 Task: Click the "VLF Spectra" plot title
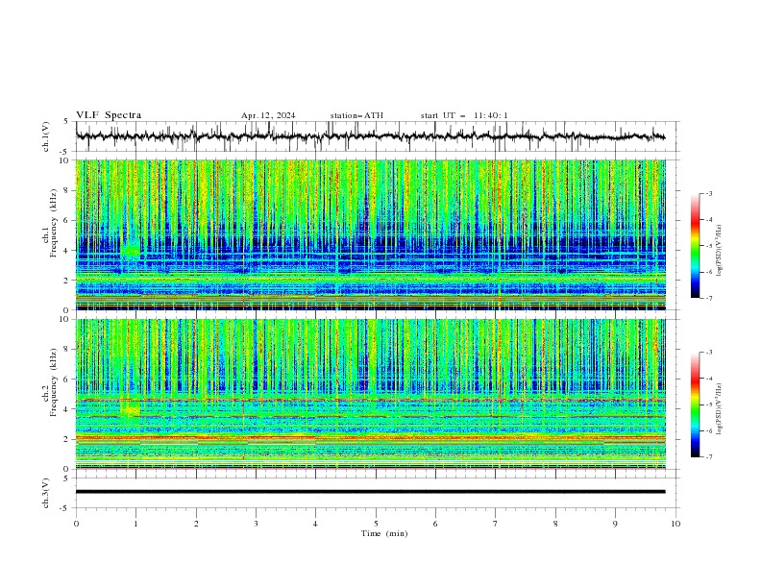tap(109, 115)
